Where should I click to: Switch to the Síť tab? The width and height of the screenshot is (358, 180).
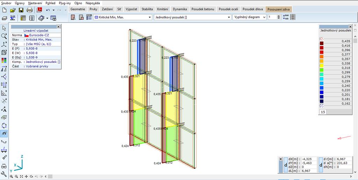click(x=120, y=9)
